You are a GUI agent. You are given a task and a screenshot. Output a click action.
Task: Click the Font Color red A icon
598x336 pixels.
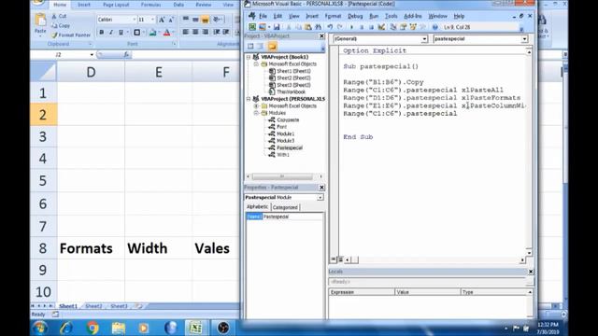(x=166, y=33)
